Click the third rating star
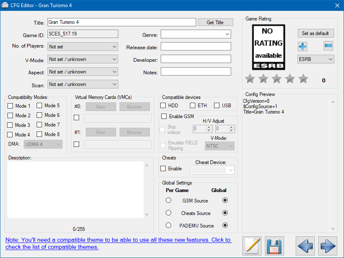 [x=277, y=78]
